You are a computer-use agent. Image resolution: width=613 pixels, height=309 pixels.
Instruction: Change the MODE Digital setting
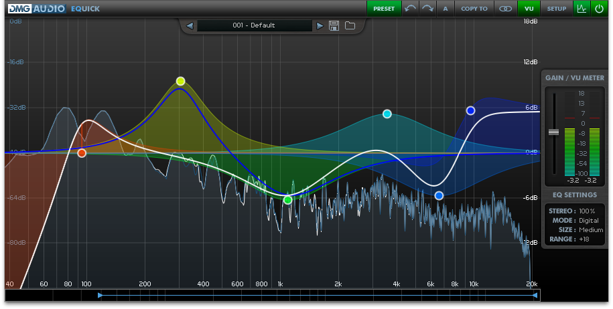(x=575, y=221)
